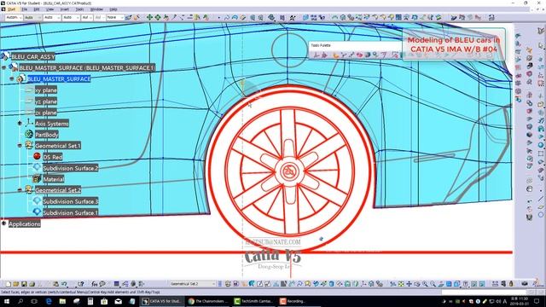Select the zx plane in tree
This screenshot has width=546, height=307.
(x=45, y=113)
